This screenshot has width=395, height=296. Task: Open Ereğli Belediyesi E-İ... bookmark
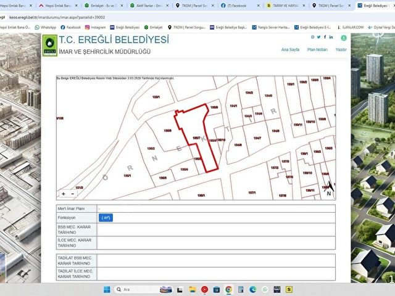tap(313, 27)
